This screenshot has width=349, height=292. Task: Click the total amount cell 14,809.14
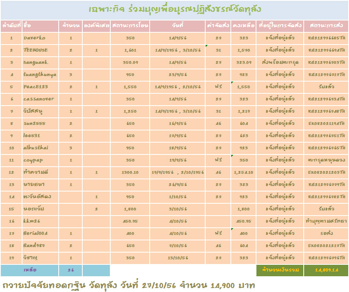coord(326,270)
